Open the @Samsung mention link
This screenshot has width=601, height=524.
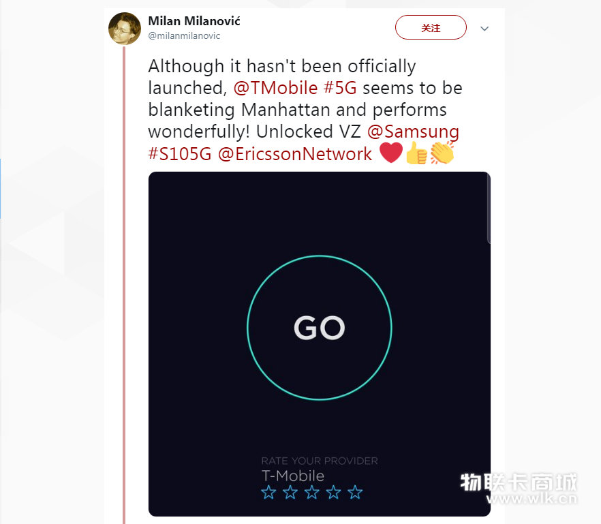click(x=413, y=132)
